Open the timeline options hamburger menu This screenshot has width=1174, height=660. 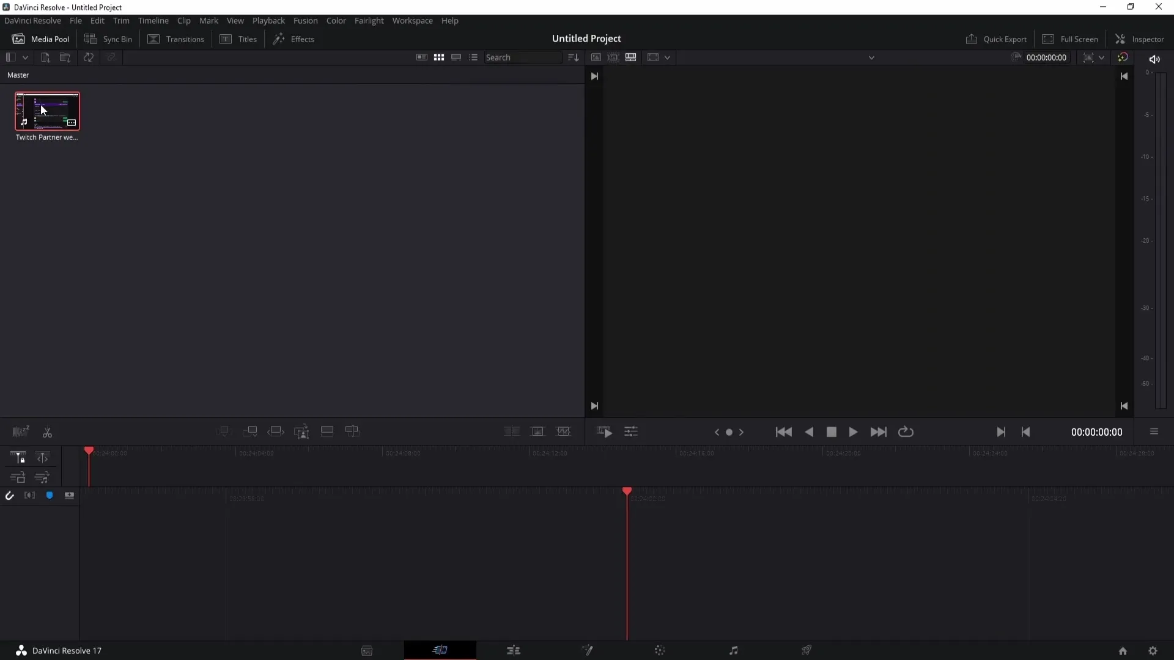(x=1154, y=431)
